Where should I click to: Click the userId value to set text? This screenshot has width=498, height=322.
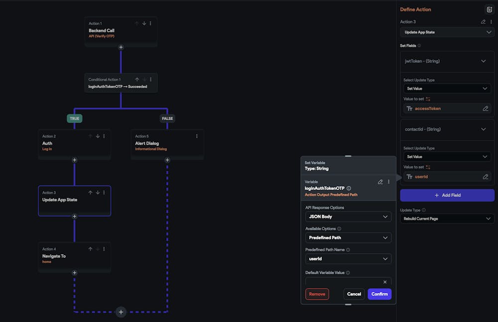[421, 177]
